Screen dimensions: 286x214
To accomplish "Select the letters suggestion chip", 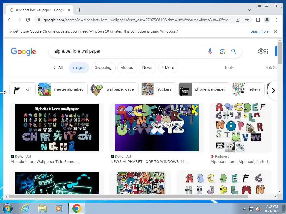I will (248, 89).
